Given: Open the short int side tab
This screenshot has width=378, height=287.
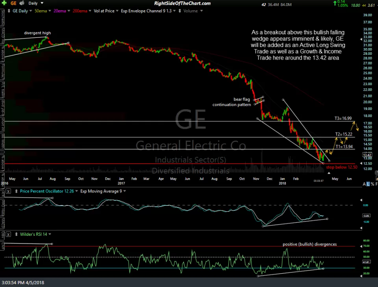Looking at the screenshot, I should click(2, 124).
